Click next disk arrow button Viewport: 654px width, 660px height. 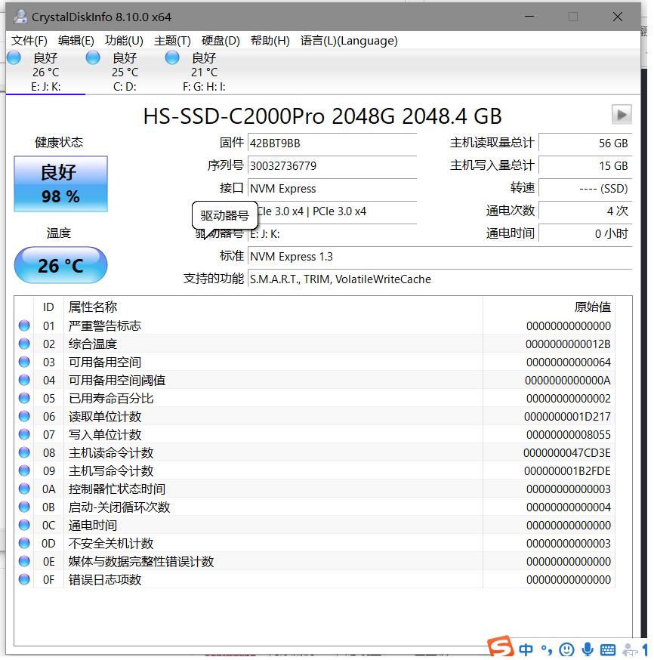[622, 115]
